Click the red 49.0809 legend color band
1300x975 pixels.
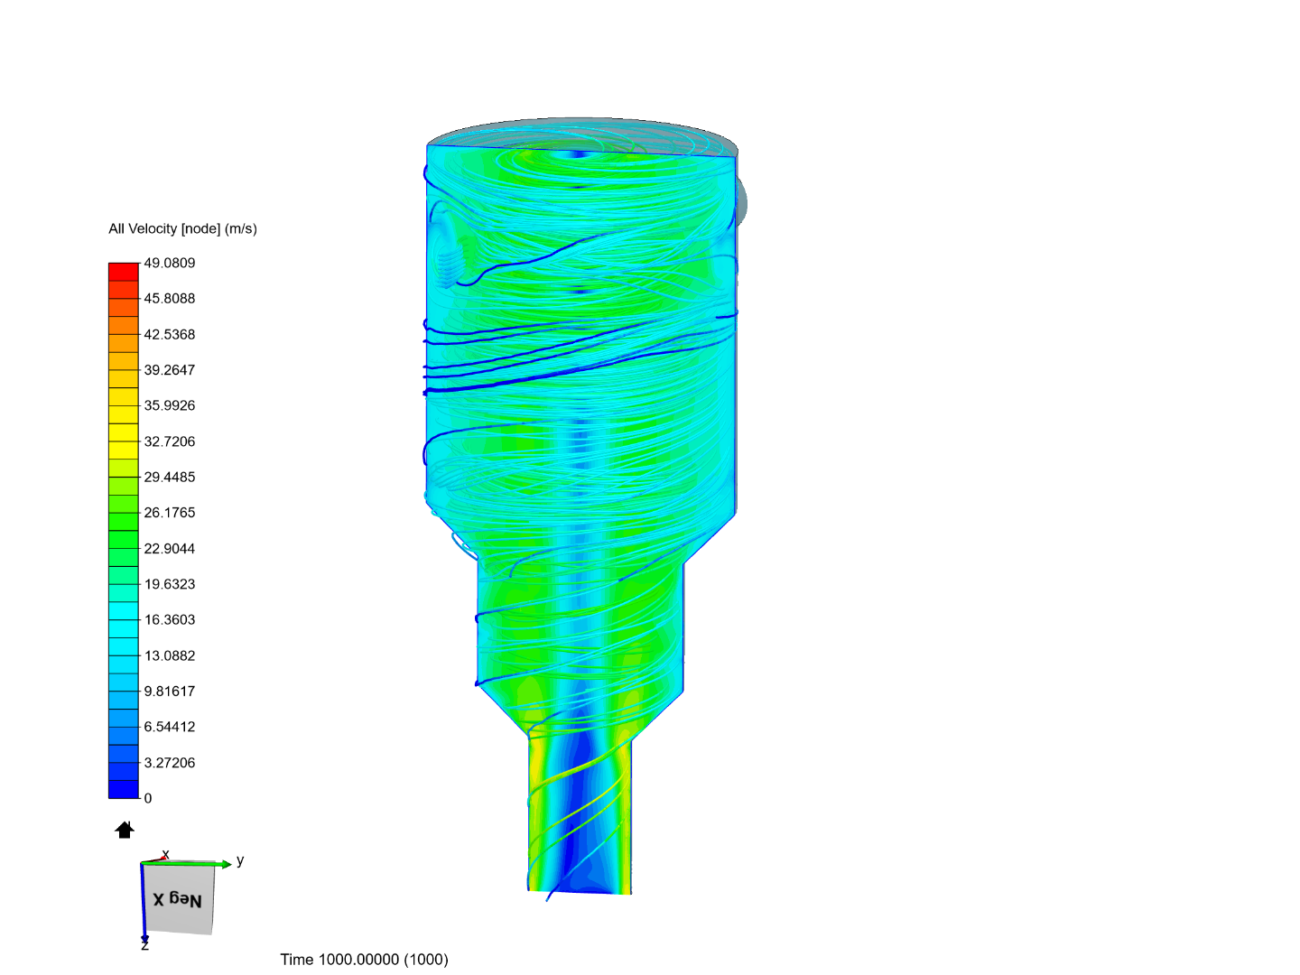(124, 272)
